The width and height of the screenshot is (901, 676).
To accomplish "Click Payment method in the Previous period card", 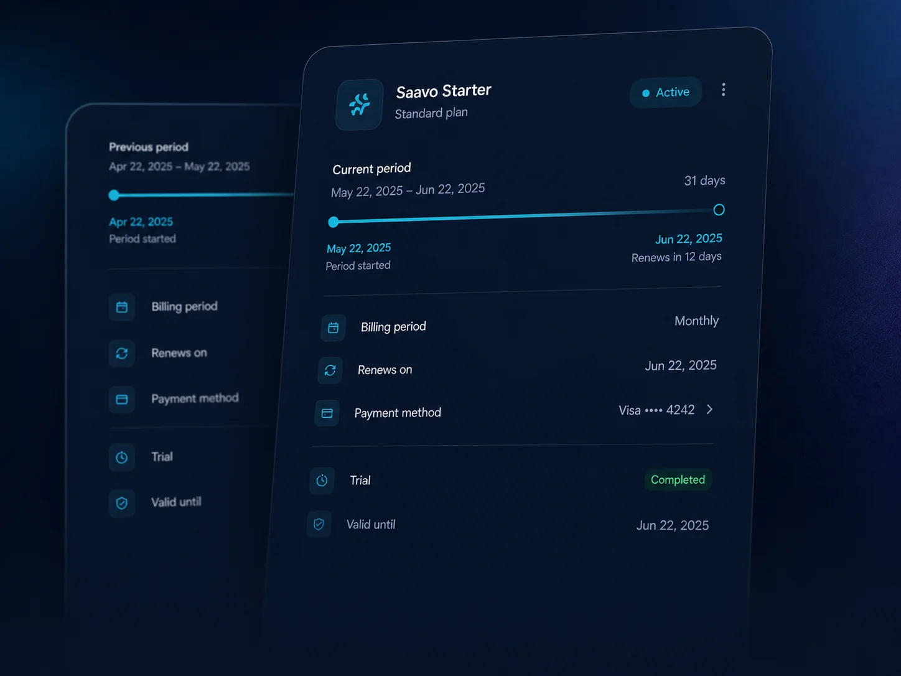I will click(x=195, y=398).
